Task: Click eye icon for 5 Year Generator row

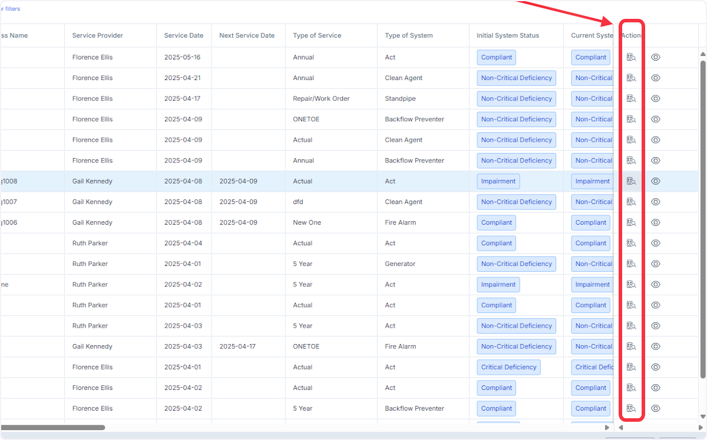Action: (x=656, y=264)
